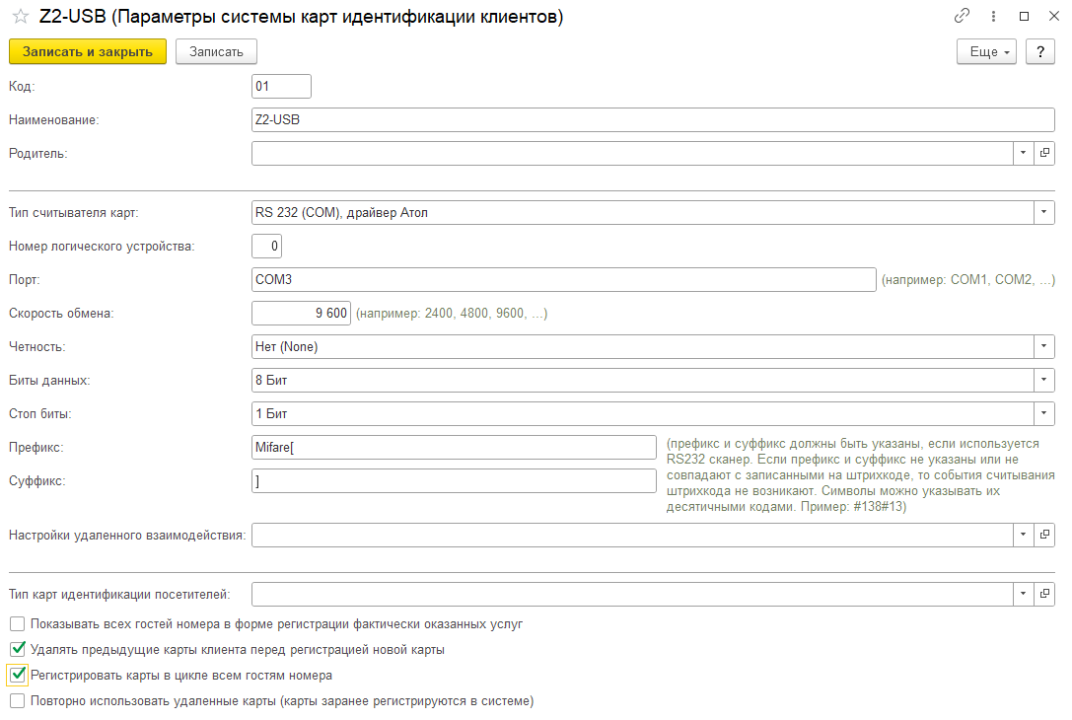The image size is (1072, 720).
Task: Click the Наименование field Z2-USB
Action: pos(653,119)
